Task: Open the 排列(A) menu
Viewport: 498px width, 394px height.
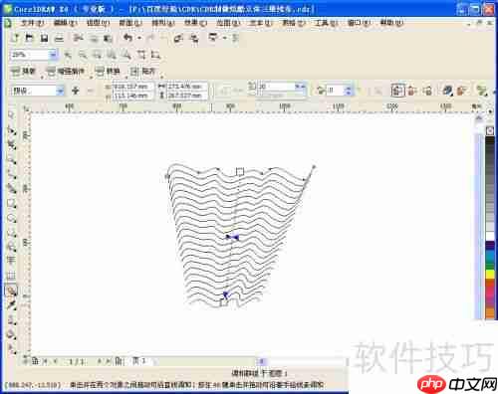Action: (x=163, y=23)
